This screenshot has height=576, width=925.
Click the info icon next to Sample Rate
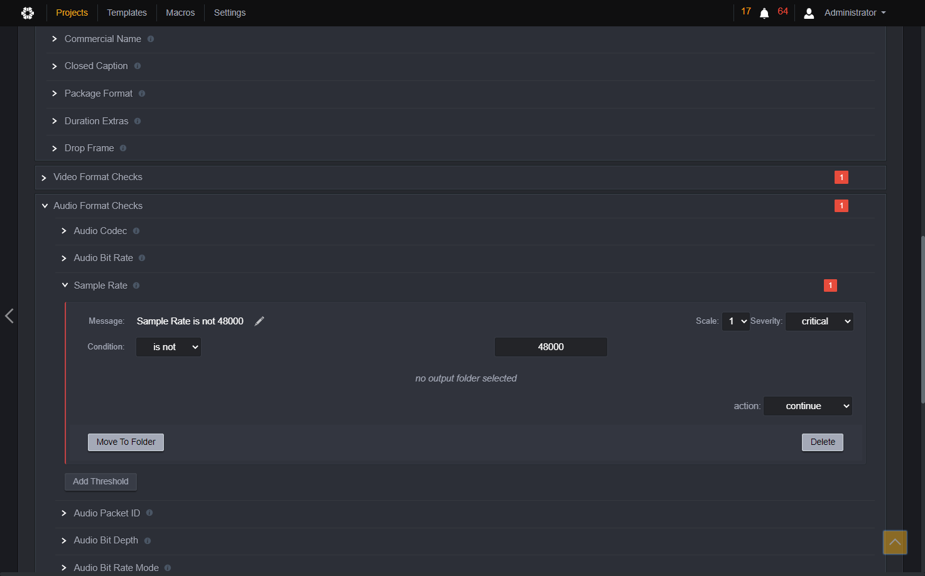(136, 285)
